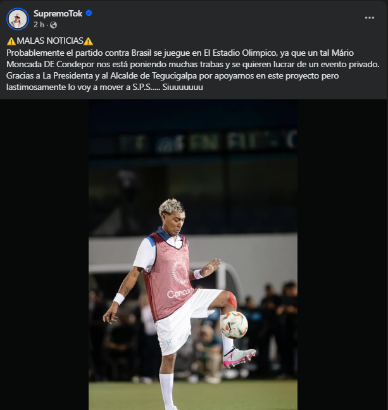Click the white wristband on the player's arm
This screenshot has width=388, height=410.
118,298
